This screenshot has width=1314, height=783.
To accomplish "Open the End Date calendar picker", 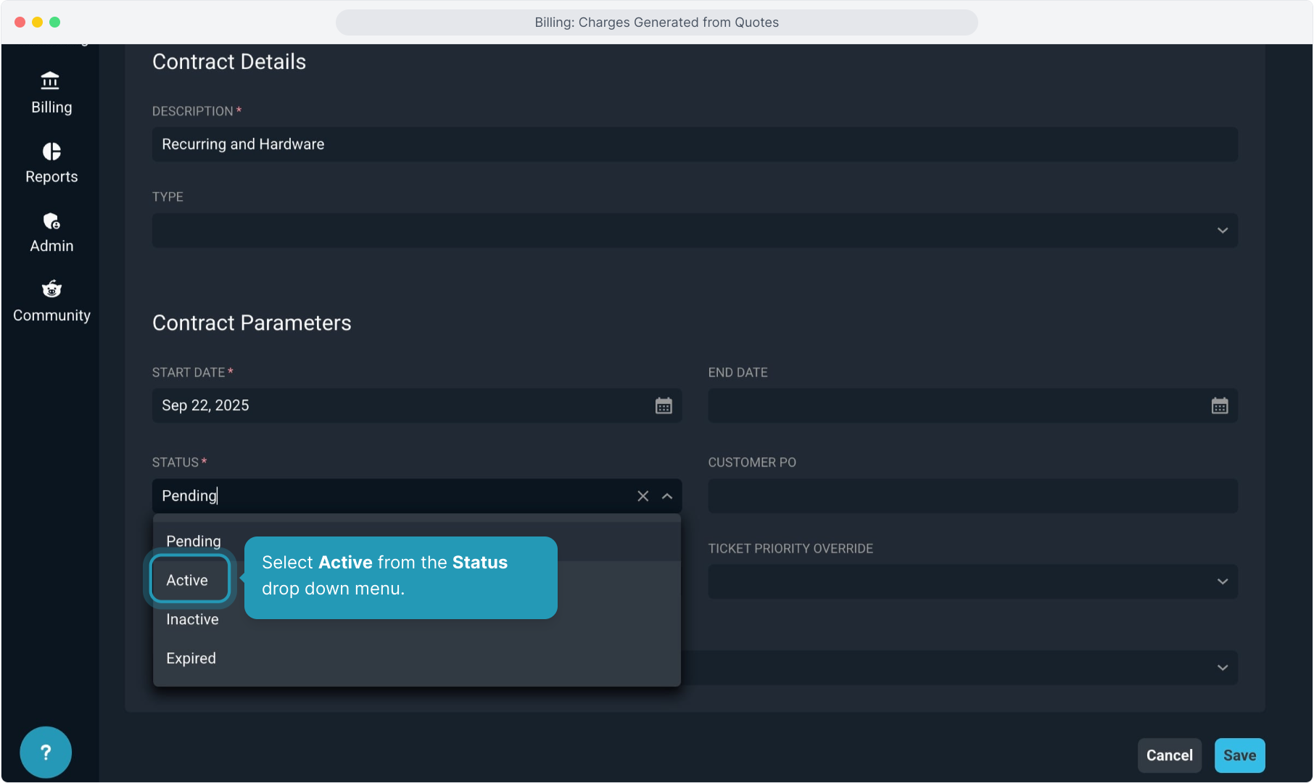I will click(x=1219, y=406).
